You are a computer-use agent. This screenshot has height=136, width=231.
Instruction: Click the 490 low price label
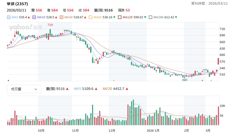pyautogui.click(x=185, y=80)
